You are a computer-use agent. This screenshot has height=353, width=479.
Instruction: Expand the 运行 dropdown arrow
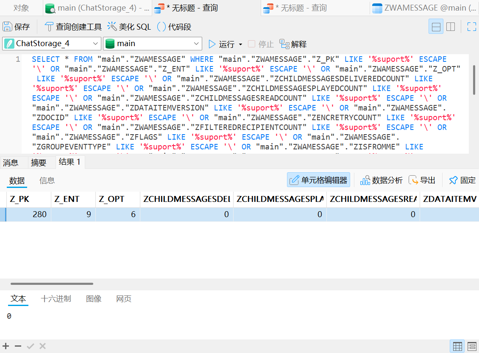pos(241,44)
